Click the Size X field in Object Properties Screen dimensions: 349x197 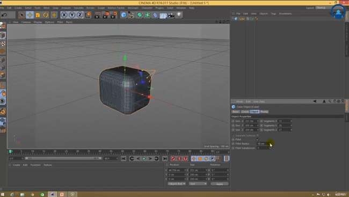click(251, 121)
